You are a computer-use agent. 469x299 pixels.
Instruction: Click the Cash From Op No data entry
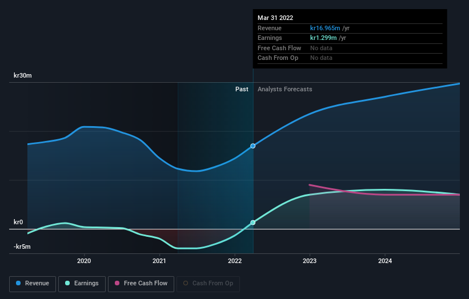[321, 58]
